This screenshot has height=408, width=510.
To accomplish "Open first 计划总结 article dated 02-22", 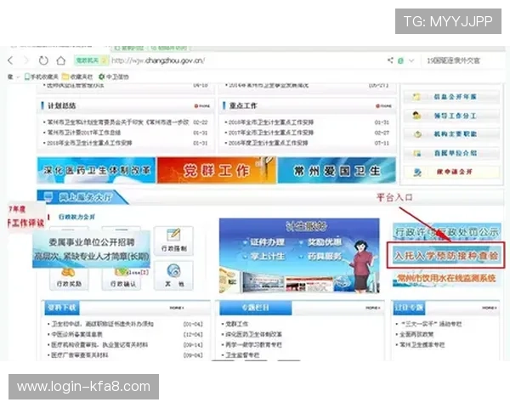I will 118,122.
